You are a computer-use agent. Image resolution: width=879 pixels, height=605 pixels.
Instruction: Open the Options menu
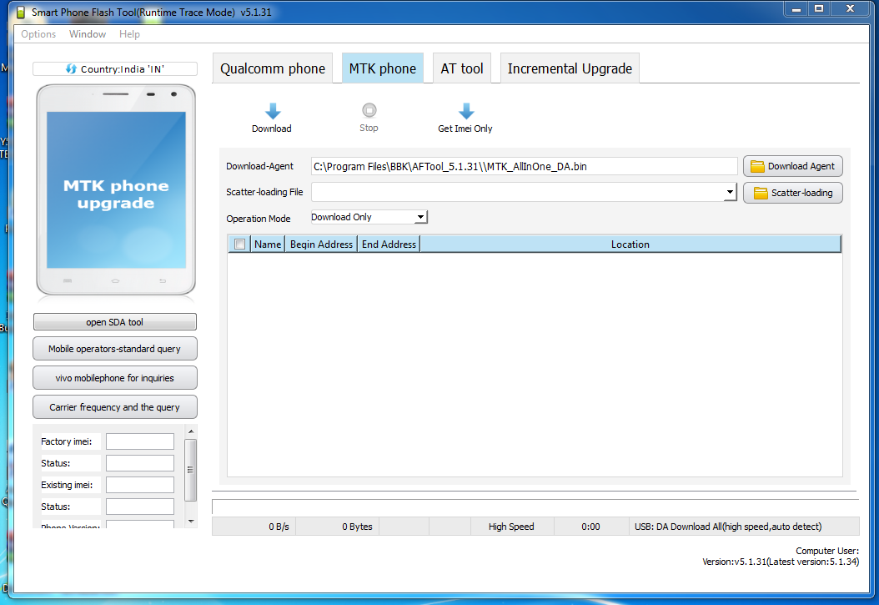pos(38,34)
